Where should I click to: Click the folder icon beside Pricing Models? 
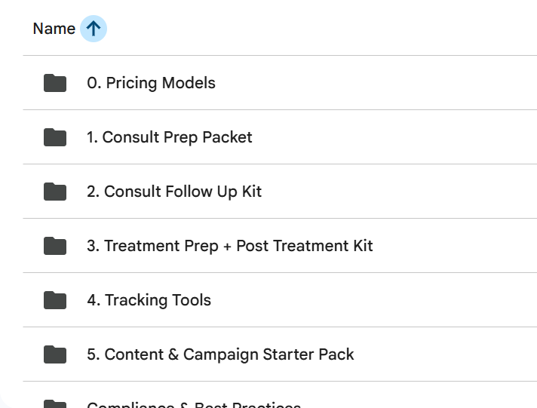click(55, 83)
